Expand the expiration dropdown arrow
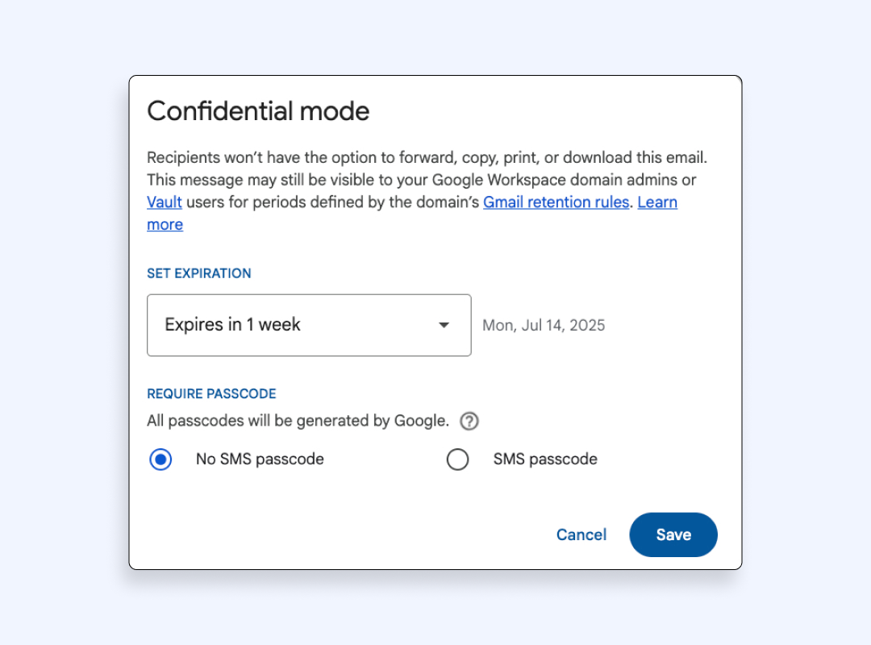 (444, 325)
